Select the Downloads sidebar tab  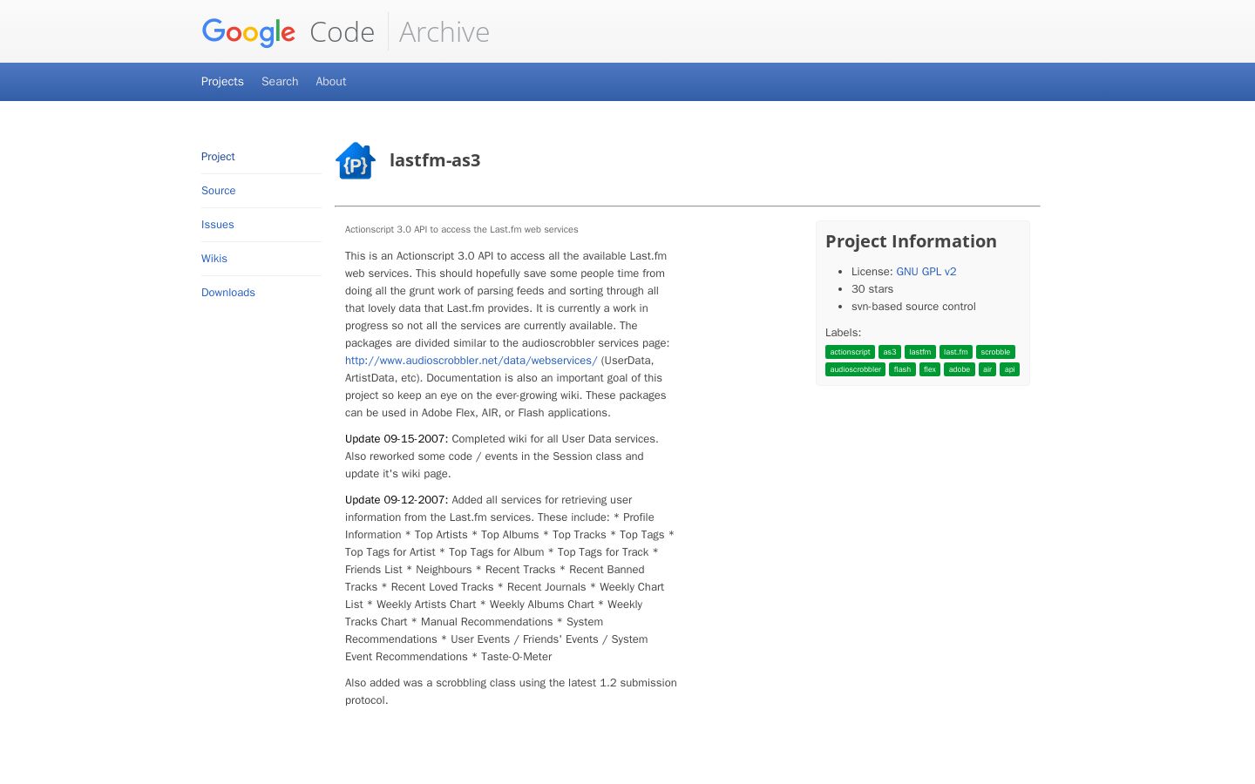[x=228, y=293]
